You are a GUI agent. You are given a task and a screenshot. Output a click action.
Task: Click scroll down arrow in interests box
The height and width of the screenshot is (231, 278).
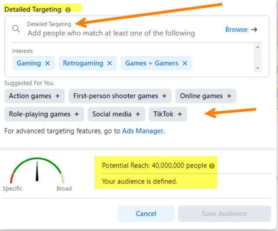[x=258, y=68]
